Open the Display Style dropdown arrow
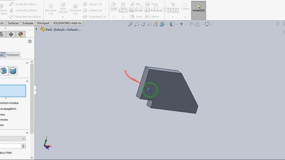Image resolution: width=285 pixels, height=160 pixels. [x=176, y=24]
